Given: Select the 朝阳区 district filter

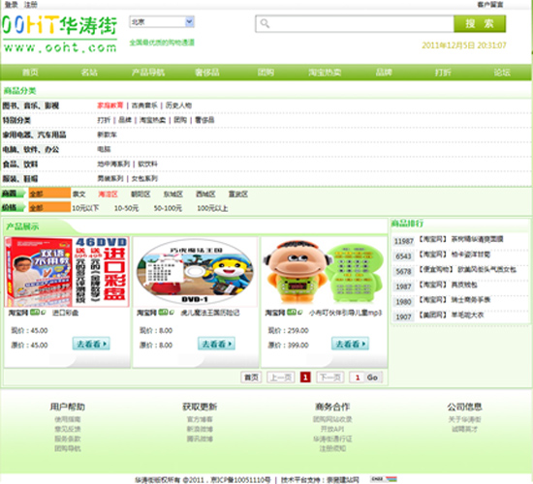Looking at the screenshot, I should (x=141, y=194).
